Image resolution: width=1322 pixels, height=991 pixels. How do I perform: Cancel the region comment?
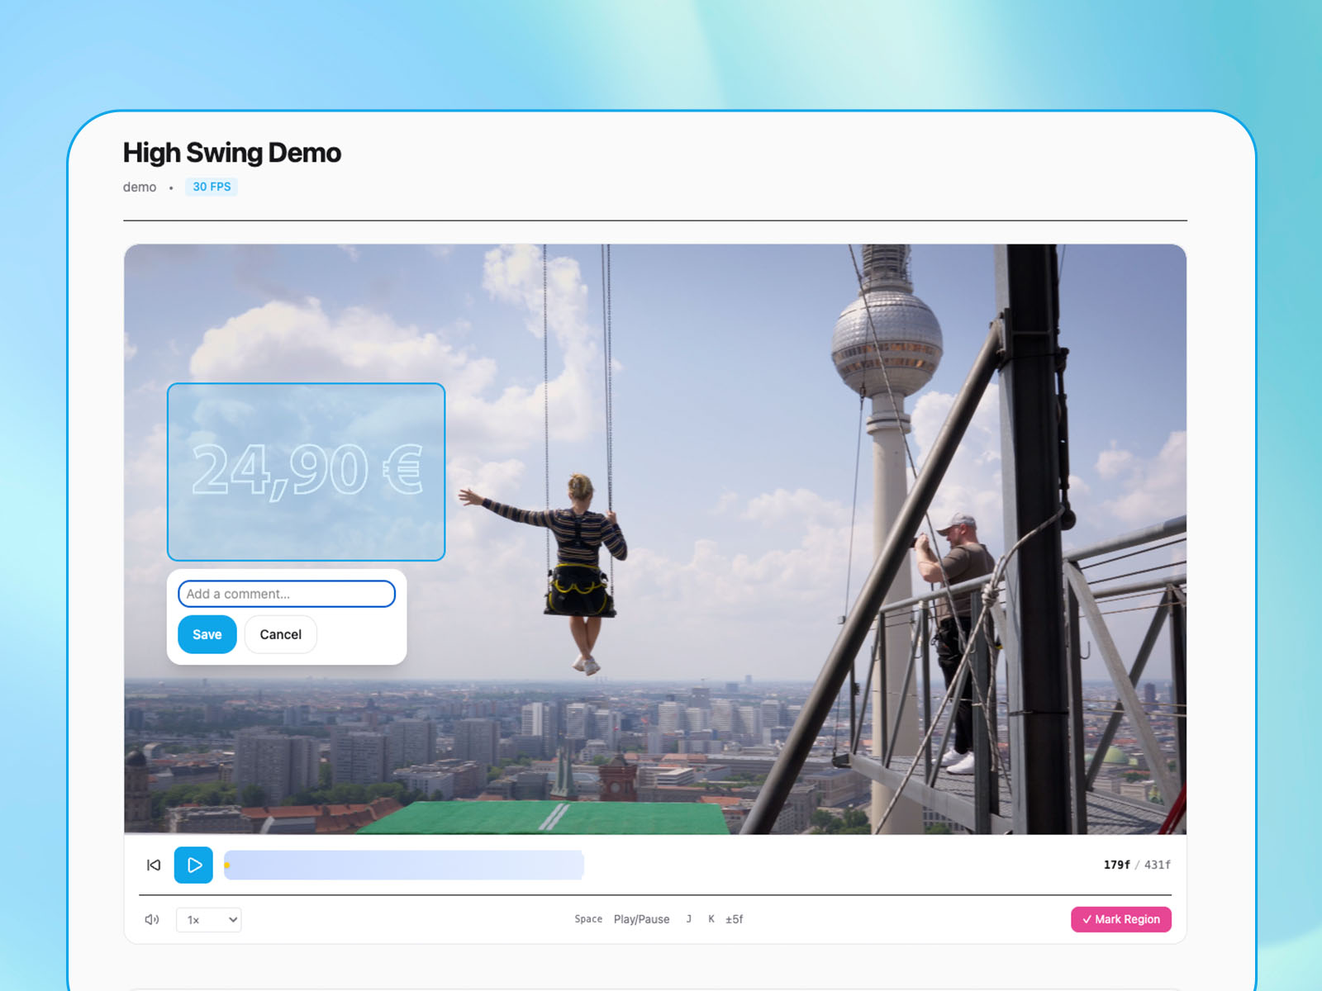pos(280,634)
